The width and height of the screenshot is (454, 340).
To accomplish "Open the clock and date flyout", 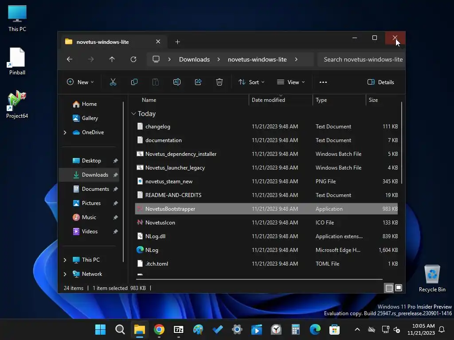I will [x=421, y=329].
